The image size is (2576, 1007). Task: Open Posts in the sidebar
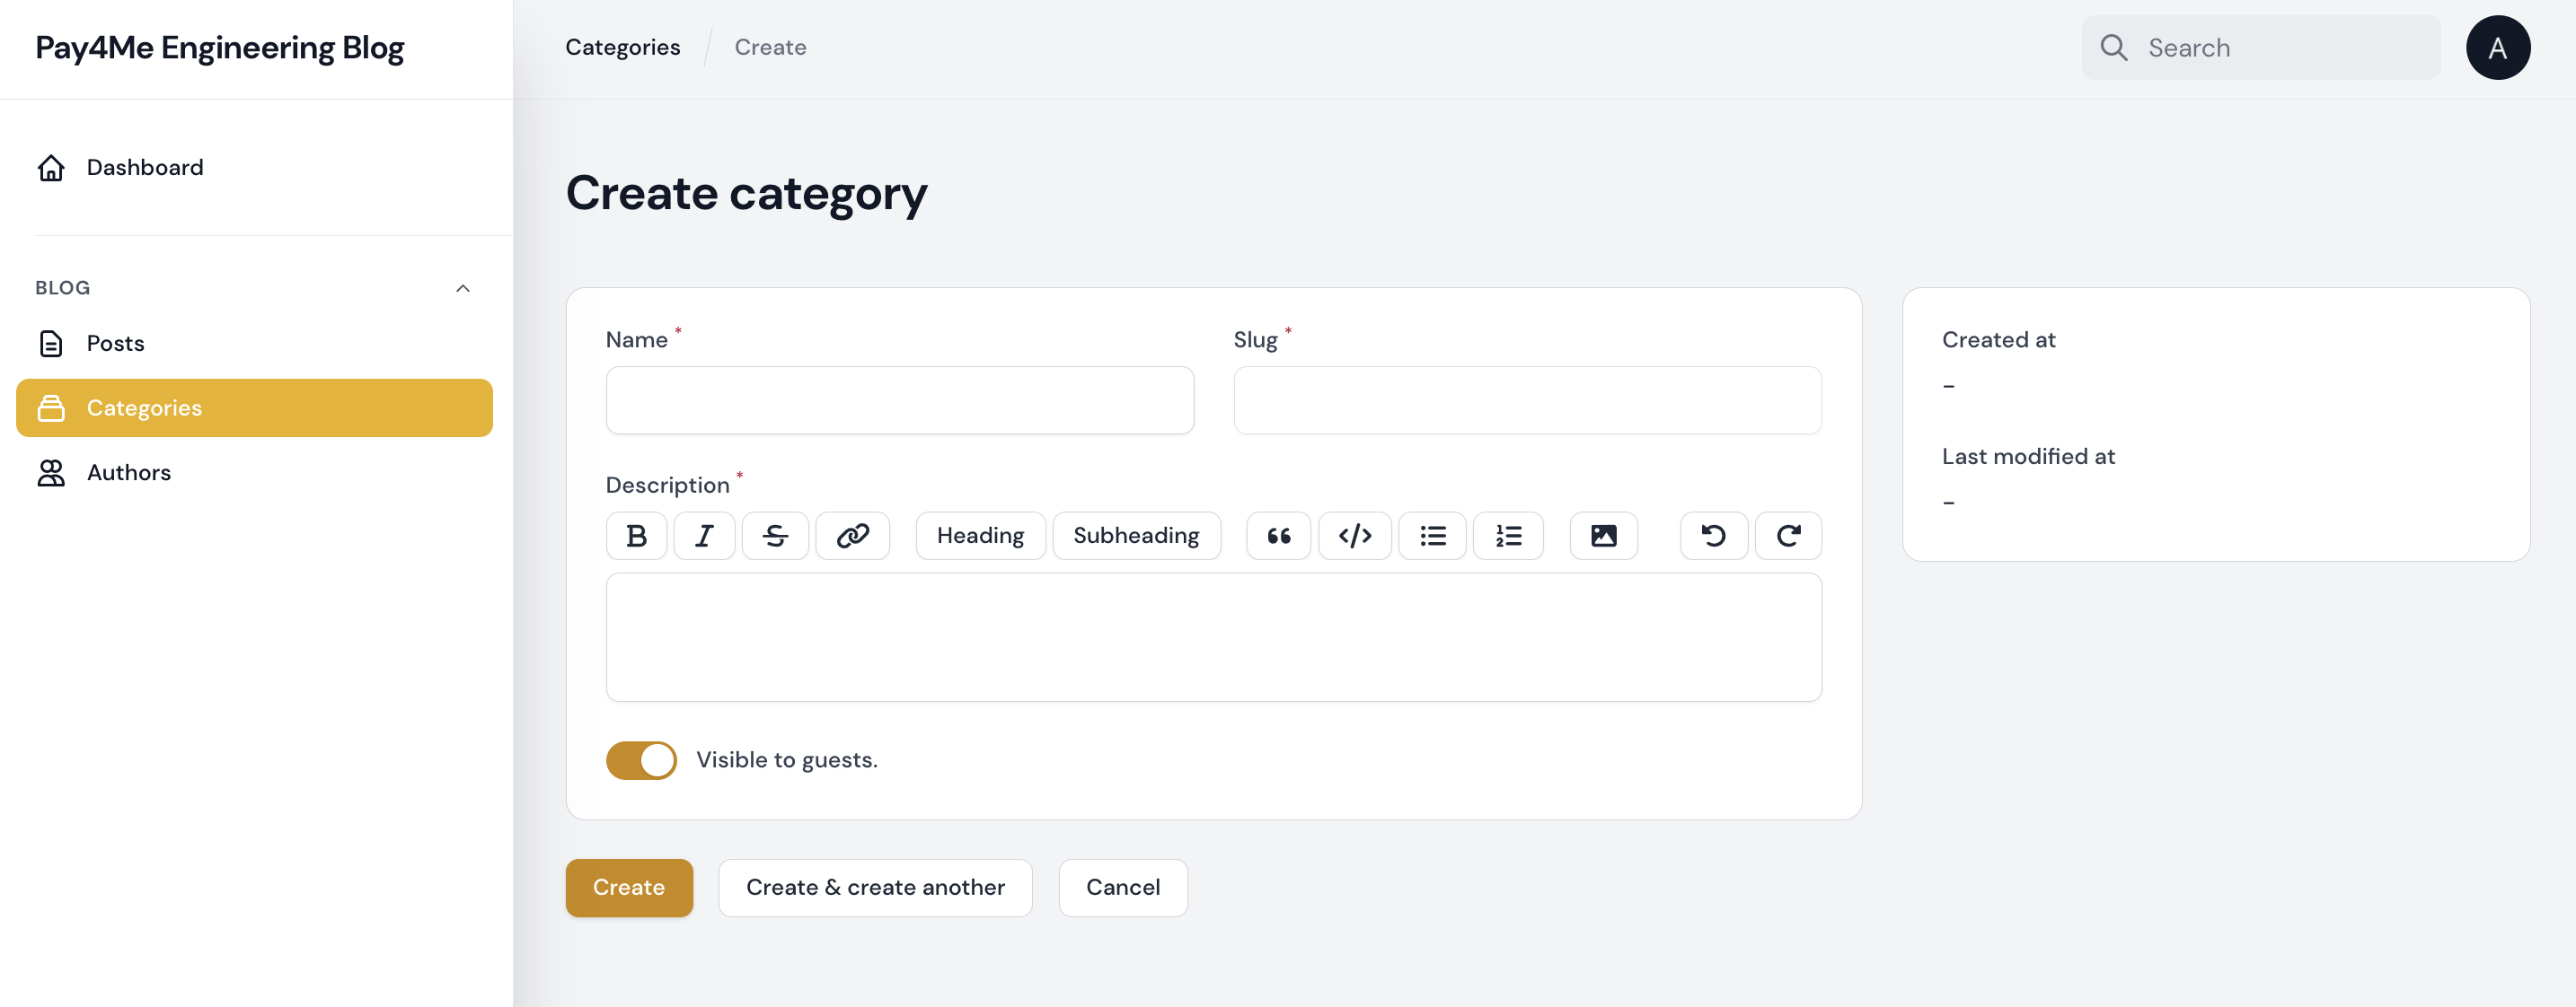115,344
